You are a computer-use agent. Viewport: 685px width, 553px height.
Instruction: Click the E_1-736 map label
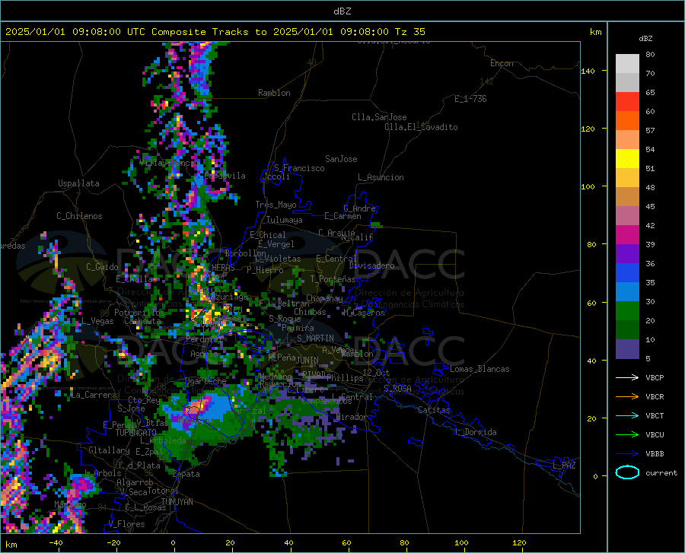470,99
